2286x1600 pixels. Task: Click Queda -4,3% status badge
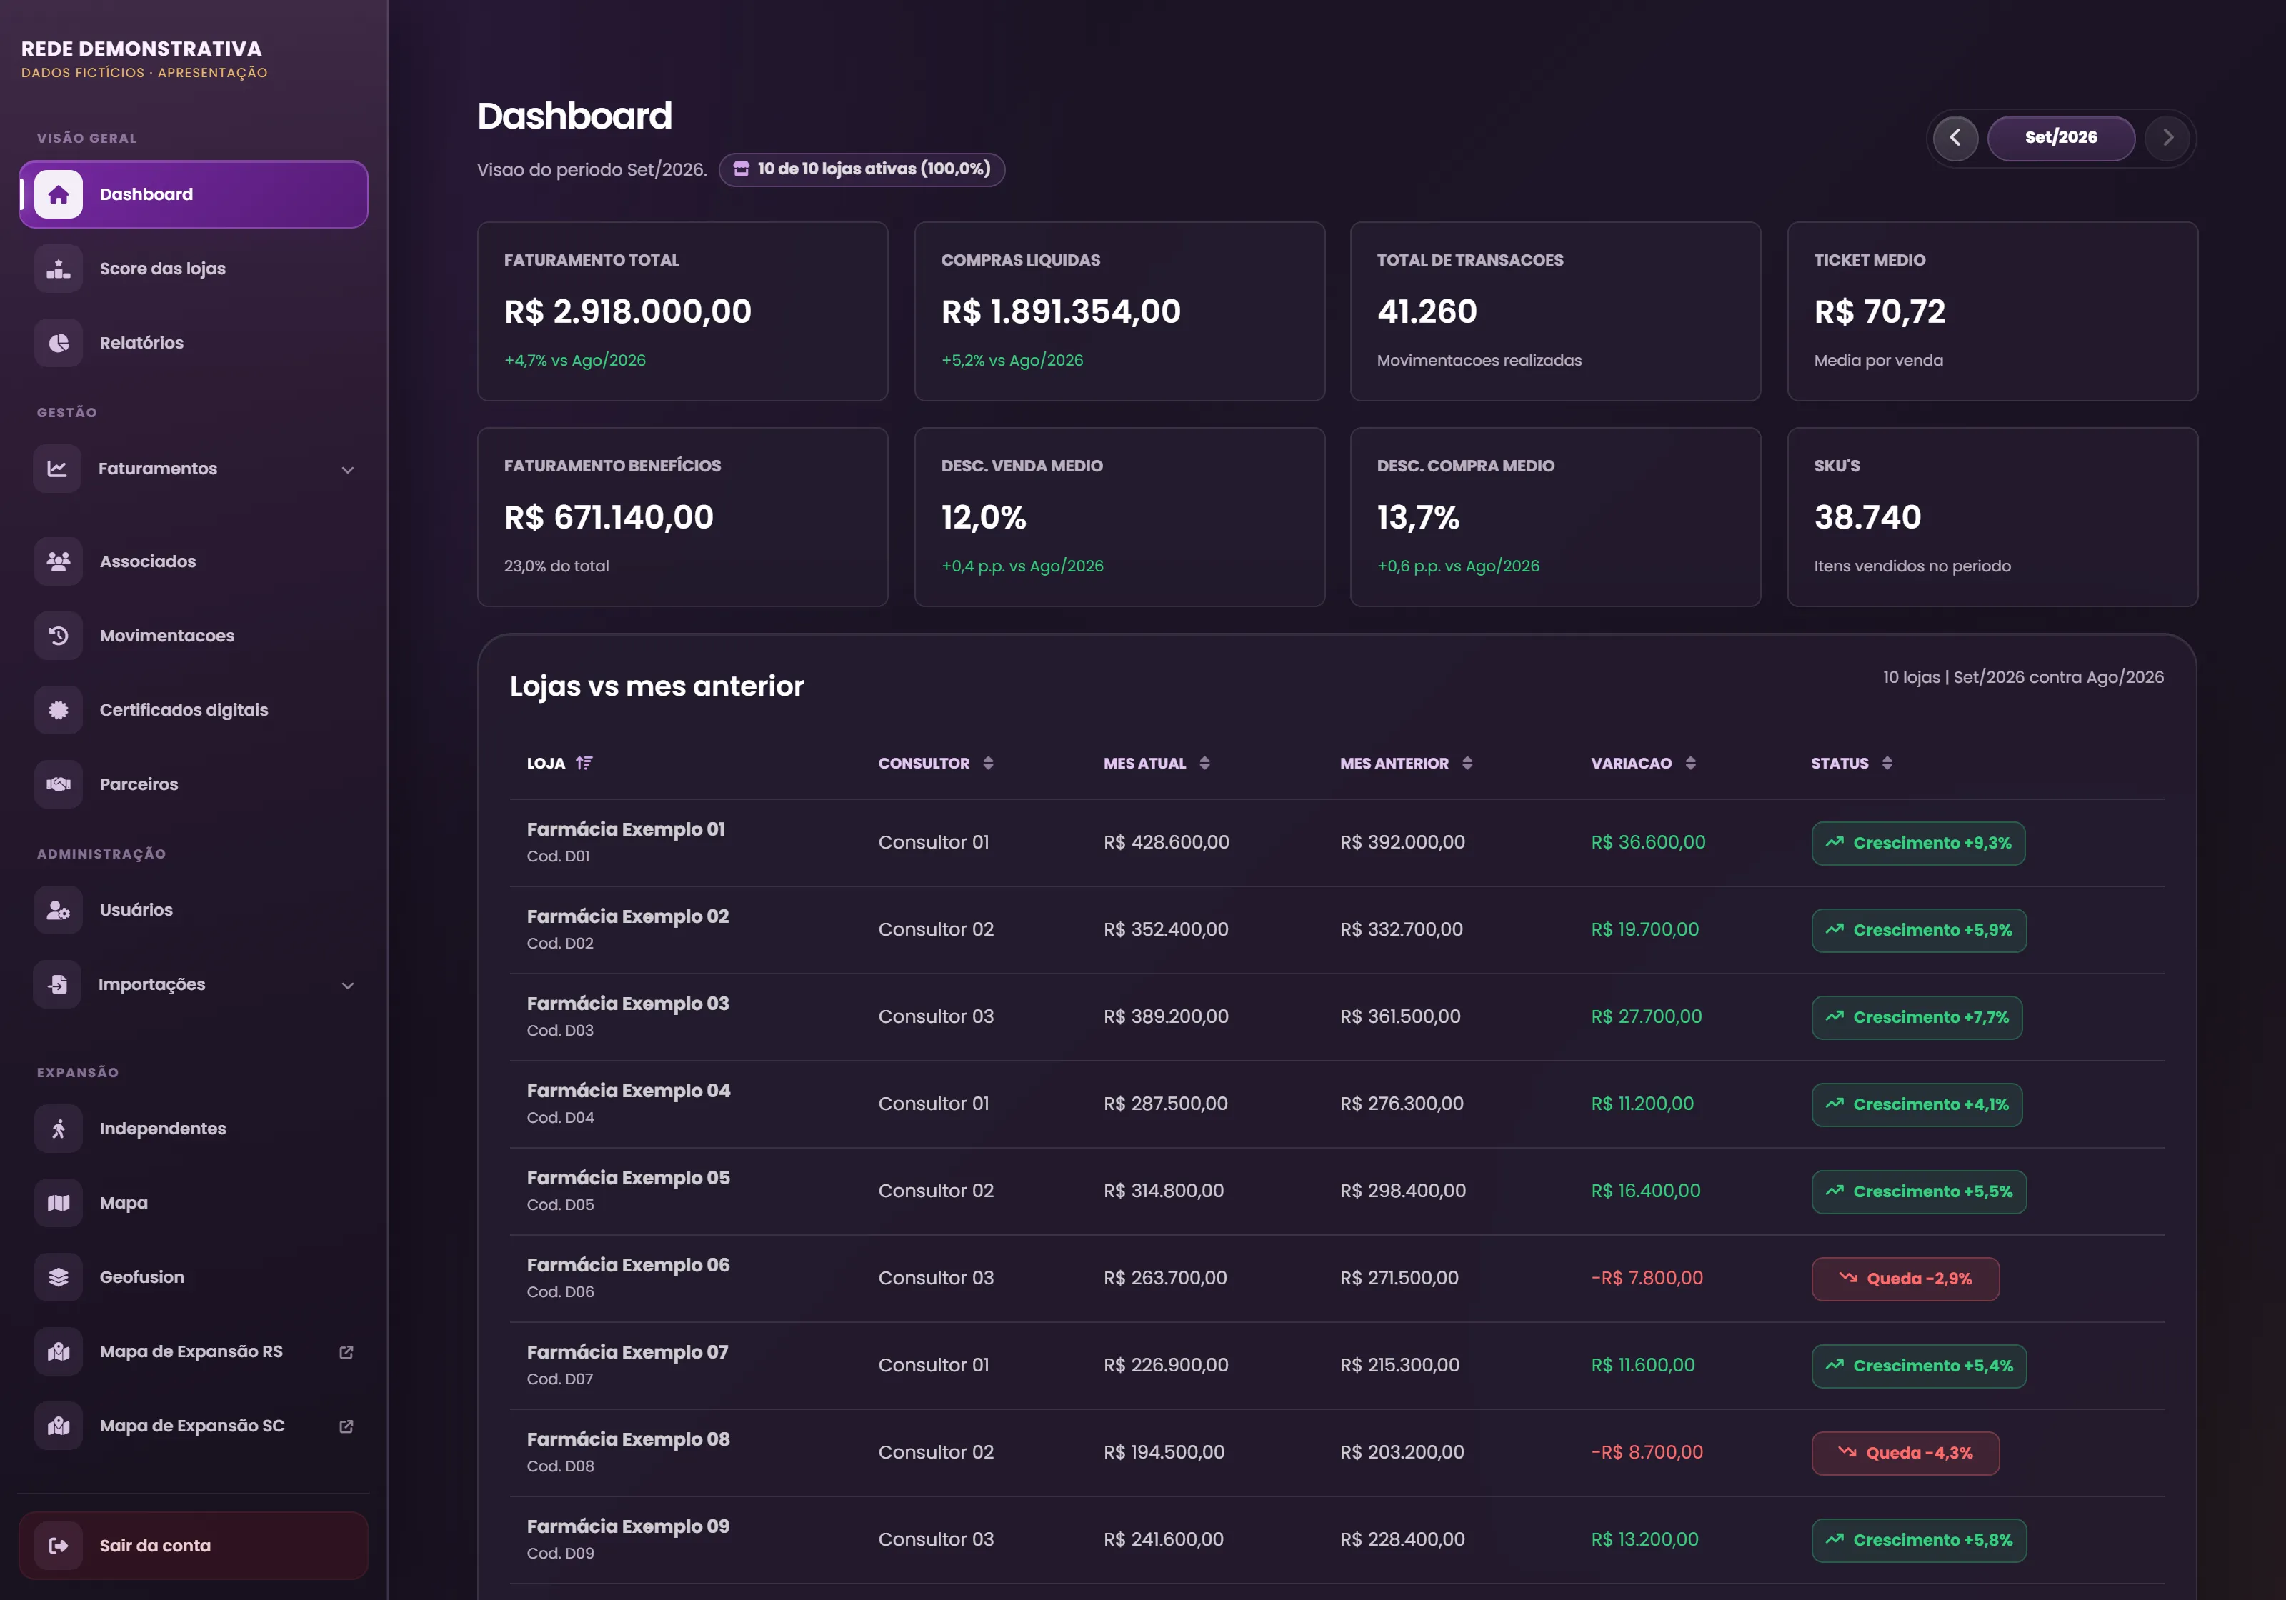point(1905,1453)
